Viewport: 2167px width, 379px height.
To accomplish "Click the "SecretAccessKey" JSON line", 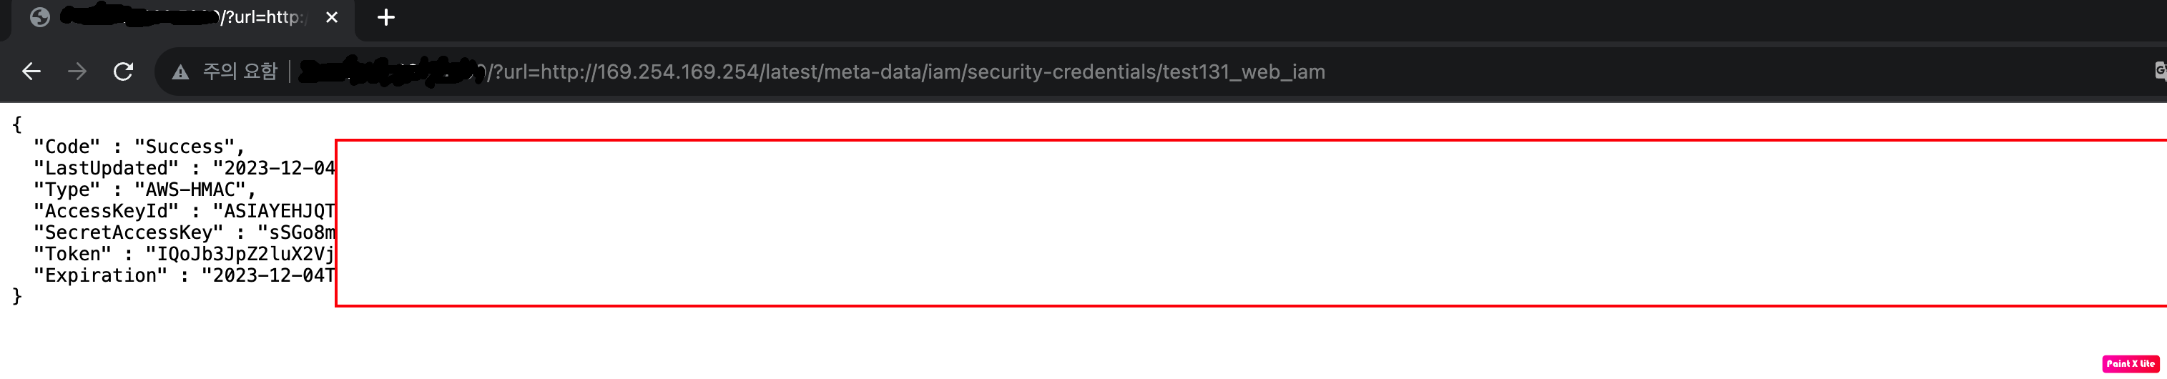I will click(x=185, y=233).
